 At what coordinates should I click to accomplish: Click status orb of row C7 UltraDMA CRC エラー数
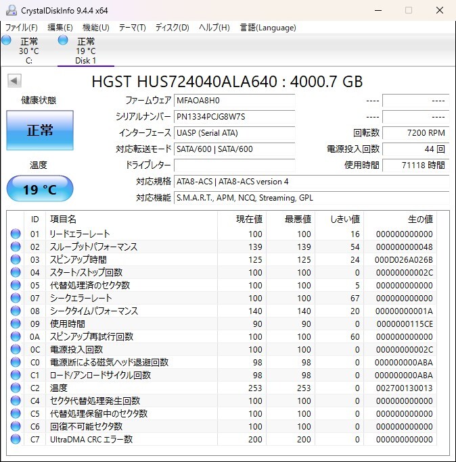[16, 439]
